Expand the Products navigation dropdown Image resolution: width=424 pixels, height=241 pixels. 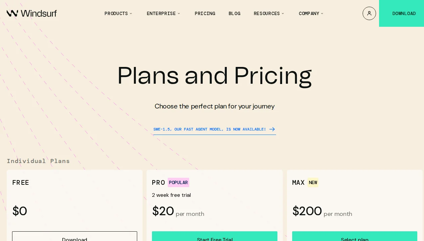[x=118, y=13]
